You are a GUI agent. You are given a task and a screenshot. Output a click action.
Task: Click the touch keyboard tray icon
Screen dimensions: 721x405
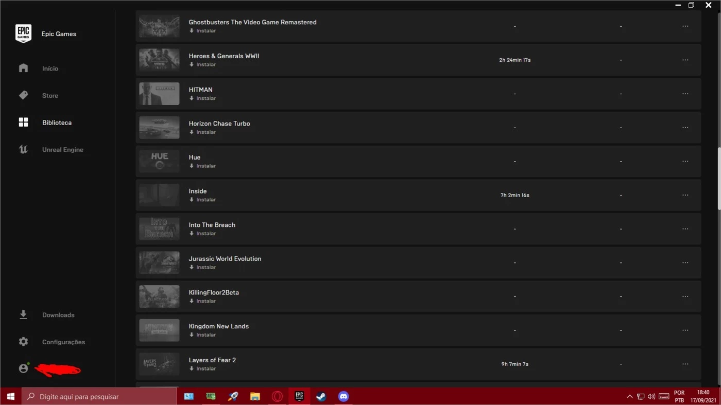[664, 396]
